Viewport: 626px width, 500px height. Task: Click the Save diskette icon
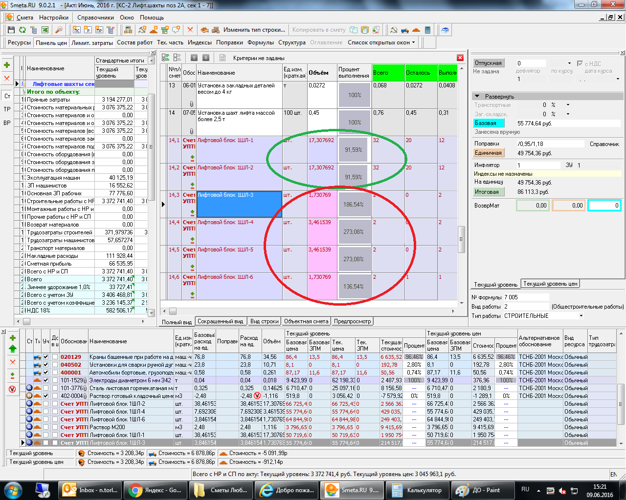point(11,30)
